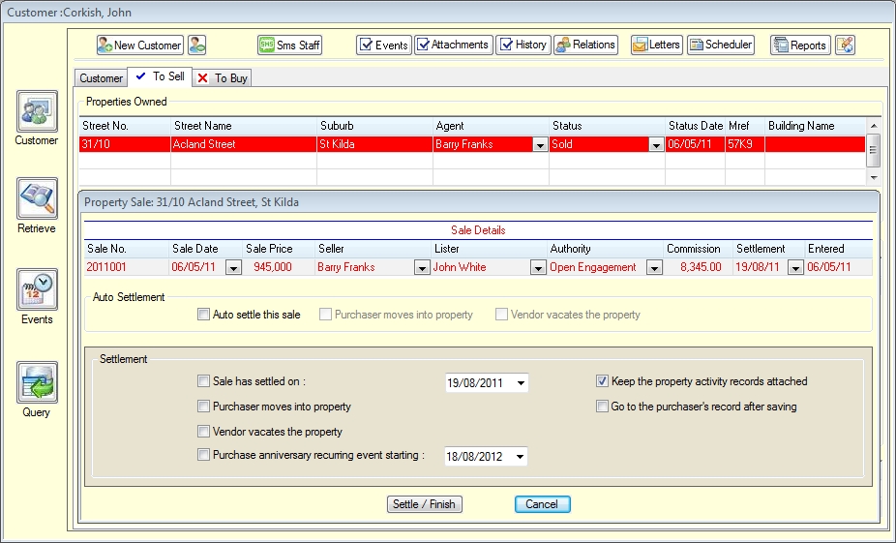
Task: Click the remove customer icon beside New Customer
Action: tap(197, 45)
